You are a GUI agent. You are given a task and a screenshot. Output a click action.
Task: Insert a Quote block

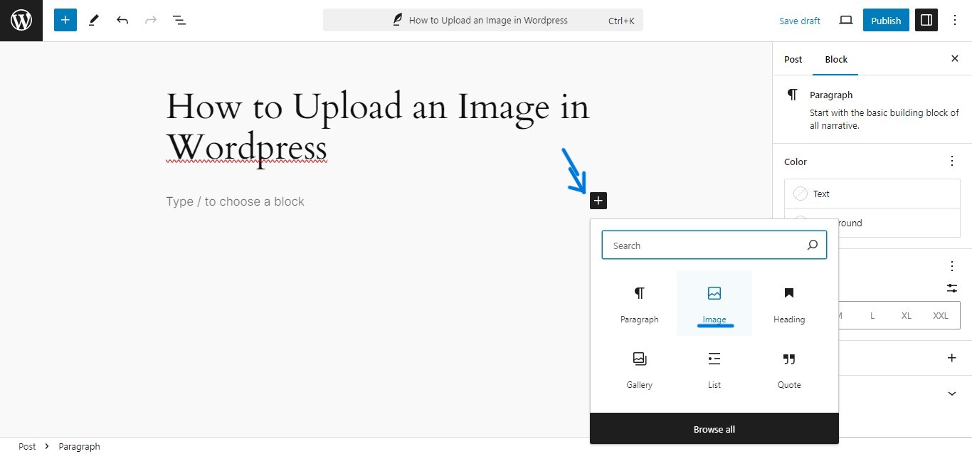pyautogui.click(x=789, y=369)
